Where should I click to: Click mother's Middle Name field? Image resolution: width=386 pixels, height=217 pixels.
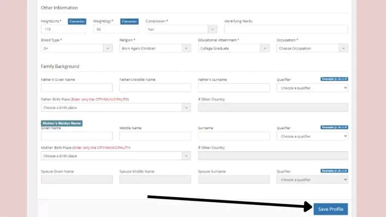(x=155, y=136)
